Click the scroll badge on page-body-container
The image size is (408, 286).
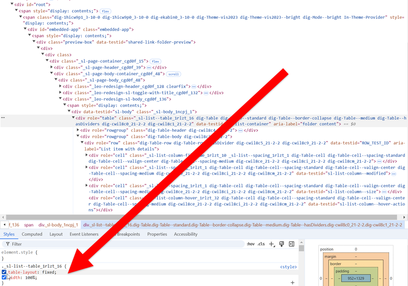167,74
